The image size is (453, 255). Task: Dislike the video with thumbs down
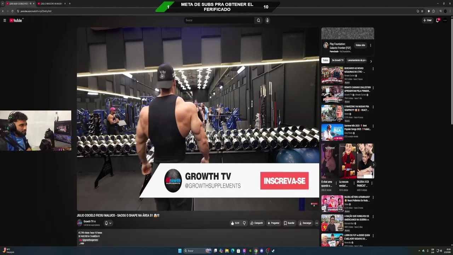[x=244, y=223]
